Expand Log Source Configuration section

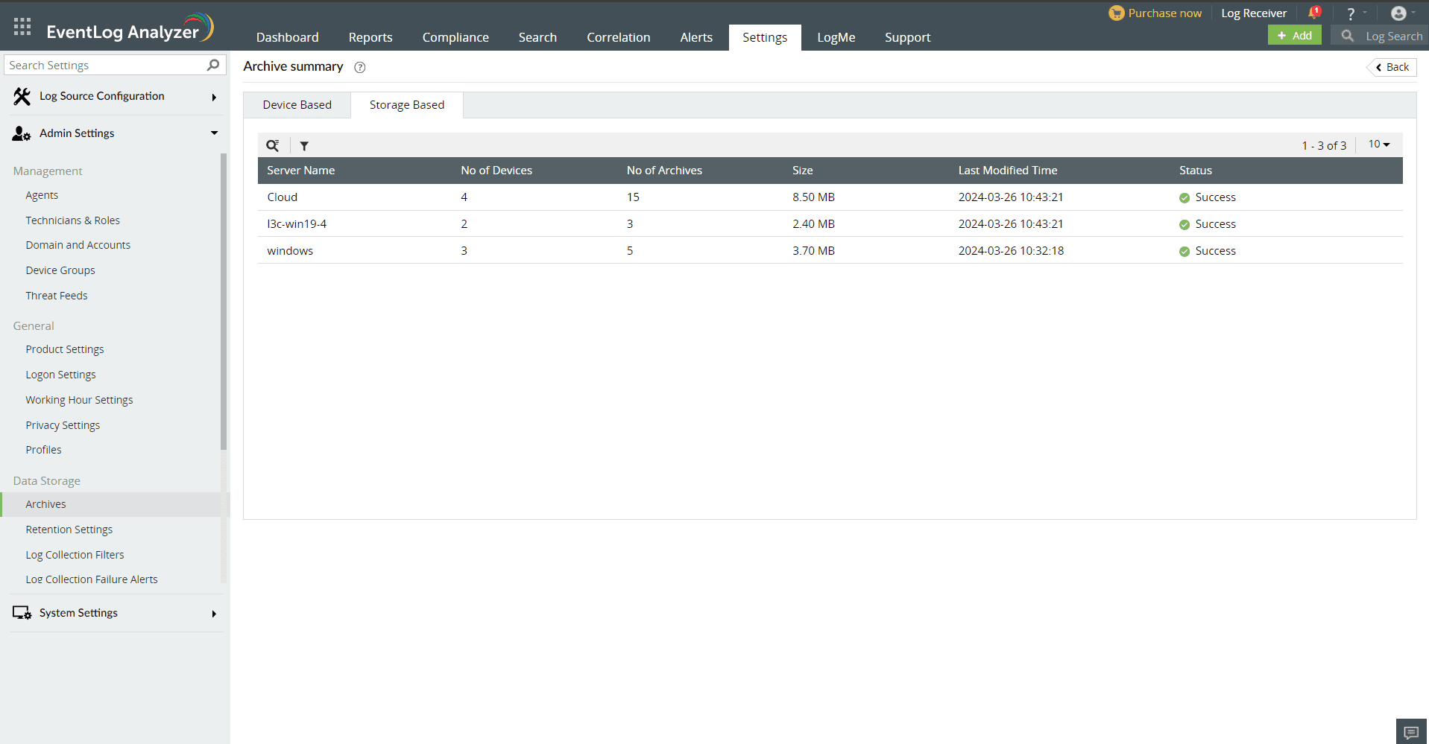(214, 97)
